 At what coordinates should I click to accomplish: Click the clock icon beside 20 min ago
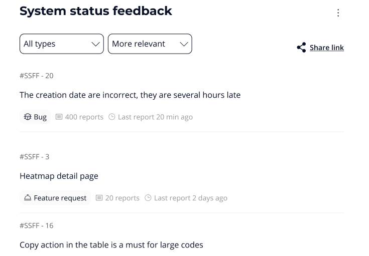(x=112, y=117)
